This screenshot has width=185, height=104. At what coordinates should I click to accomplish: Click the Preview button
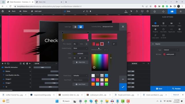click(176, 89)
